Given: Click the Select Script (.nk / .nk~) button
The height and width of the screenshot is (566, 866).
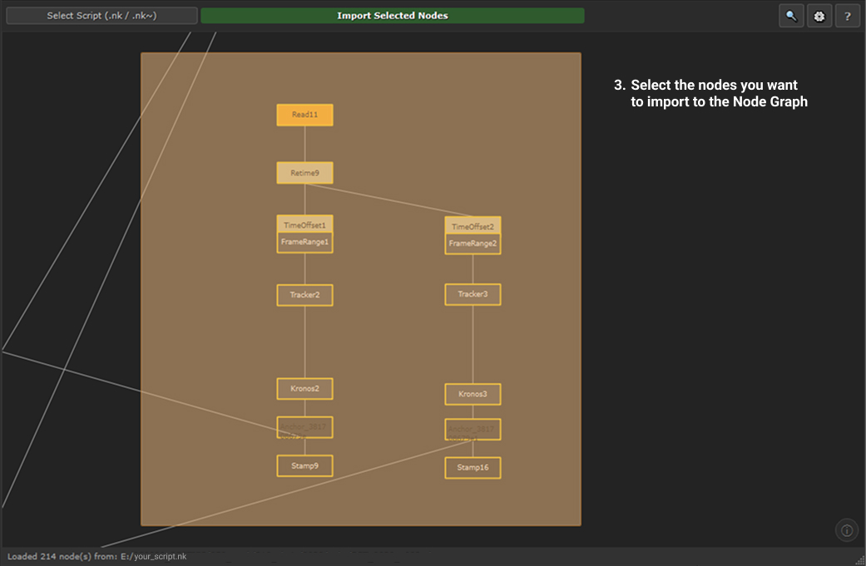Looking at the screenshot, I should 101,16.
